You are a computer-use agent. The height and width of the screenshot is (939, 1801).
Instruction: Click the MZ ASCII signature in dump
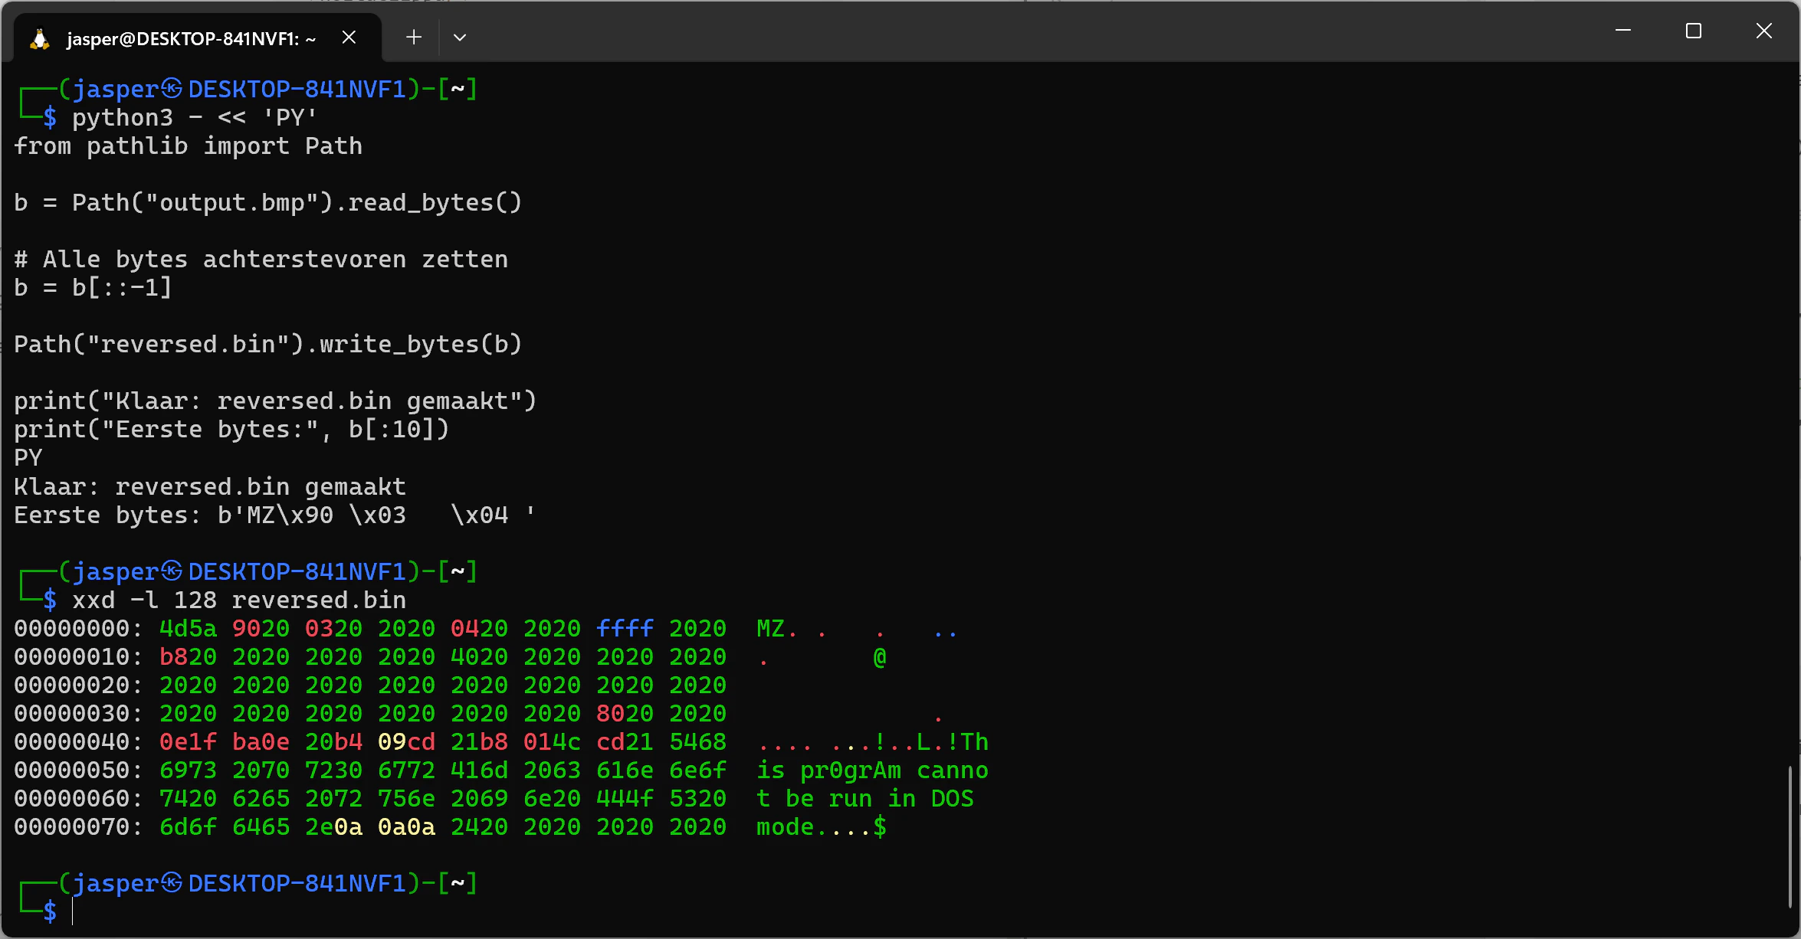click(x=770, y=628)
